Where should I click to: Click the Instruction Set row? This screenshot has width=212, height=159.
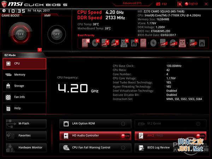tap(157, 99)
